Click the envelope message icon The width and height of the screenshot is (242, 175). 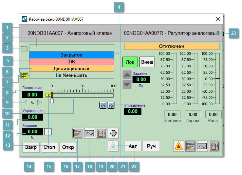pos(24,49)
